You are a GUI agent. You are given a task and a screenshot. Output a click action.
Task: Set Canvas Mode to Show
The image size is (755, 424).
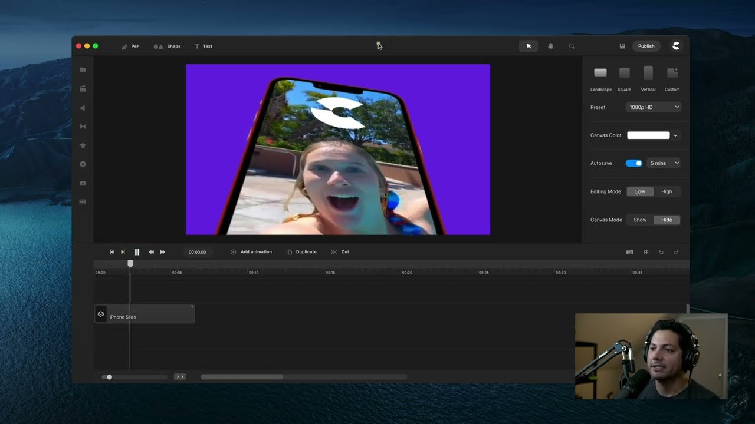[x=640, y=220]
